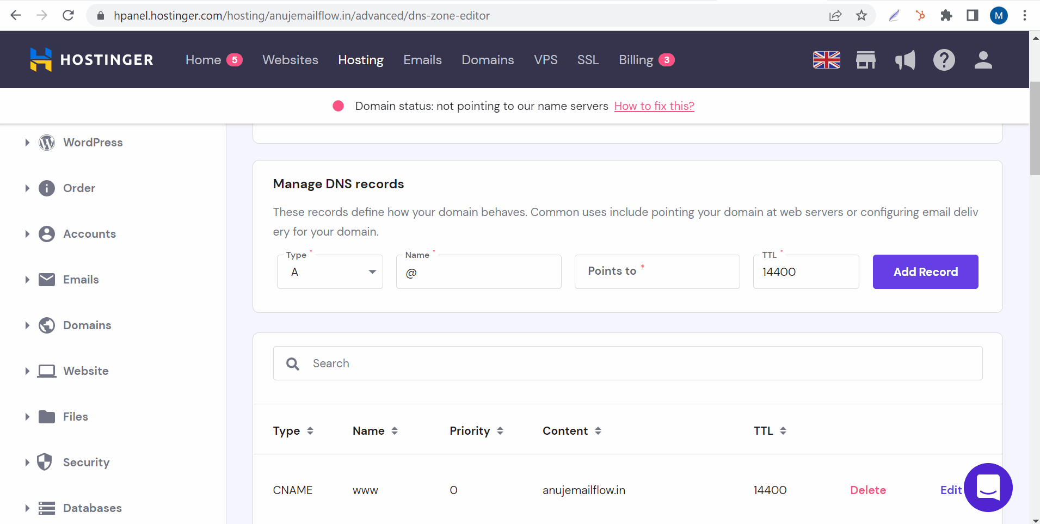The width and height of the screenshot is (1040, 524).
Task: Switch to the Hosting menu item
Action: [360, 60]
